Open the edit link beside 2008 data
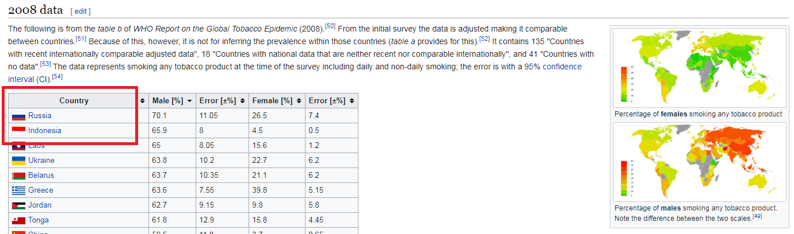 click(x=81, y=11)
